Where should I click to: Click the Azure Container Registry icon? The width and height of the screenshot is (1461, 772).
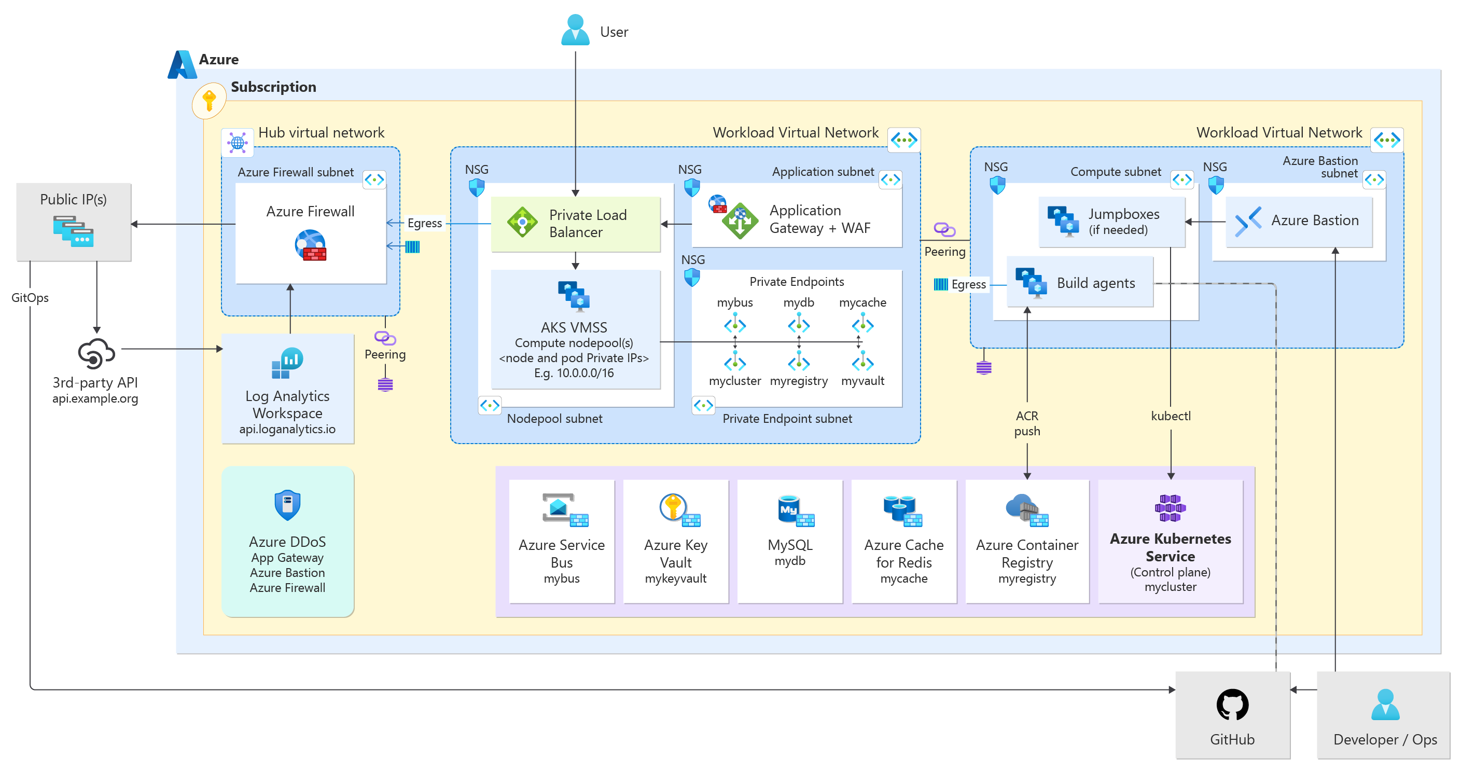point(1026,509)
